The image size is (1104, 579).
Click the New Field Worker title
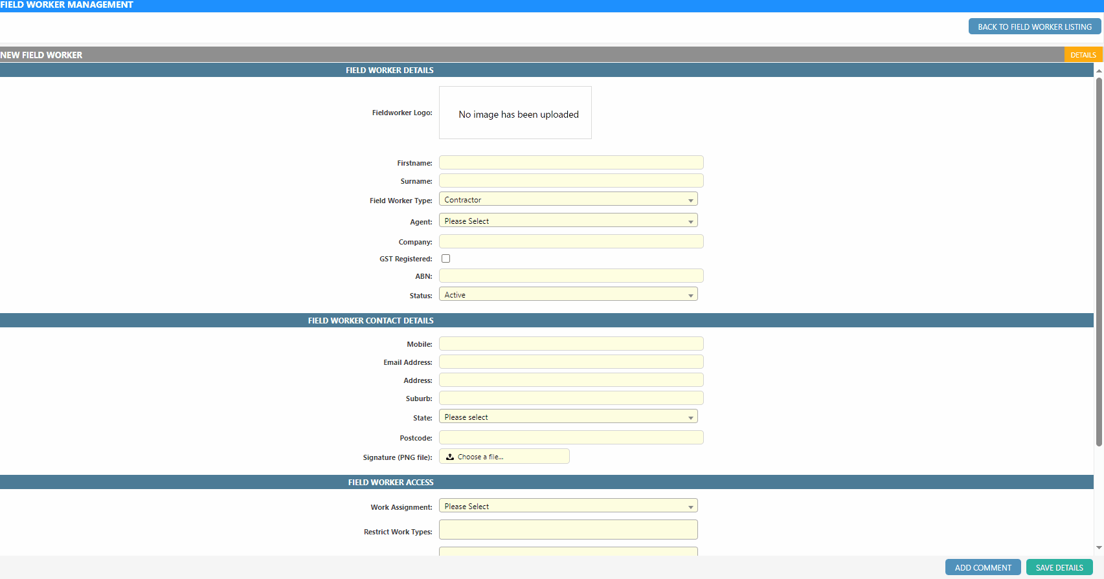pos(41,55)
